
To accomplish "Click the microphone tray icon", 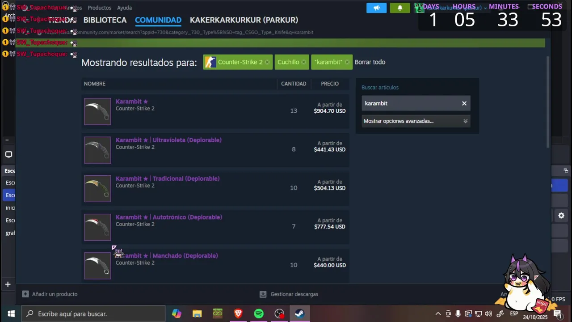I will pos(458,314).
